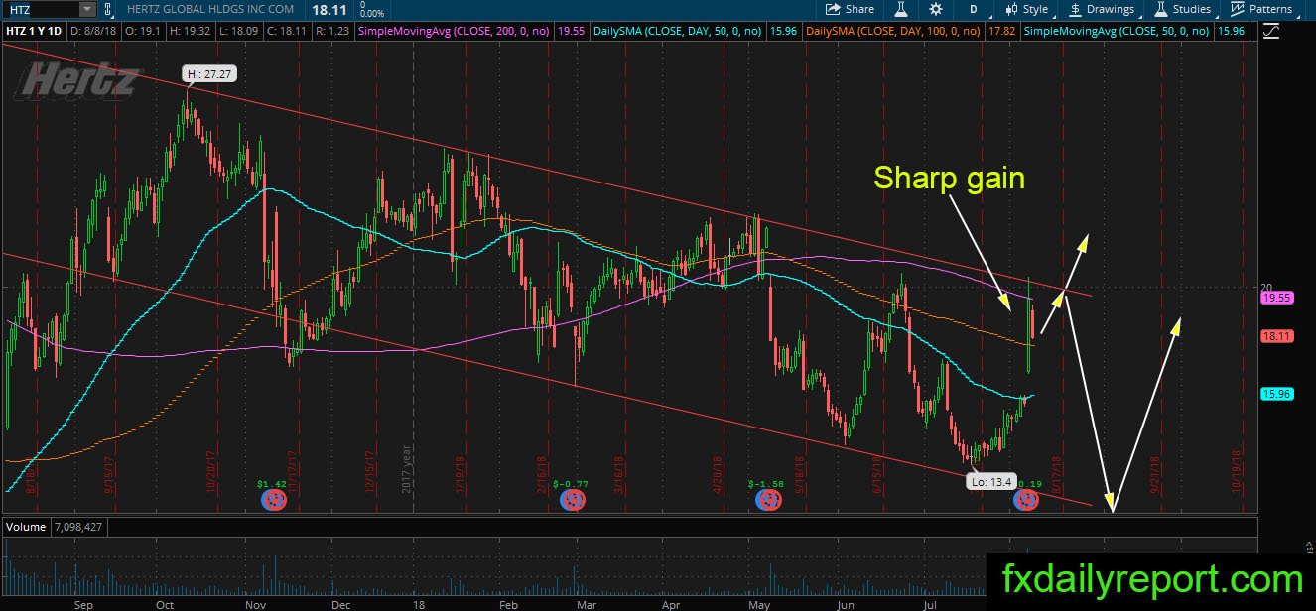Open chart settings gear icon
Screen dimensions: 1316x611
click(936, 9)
